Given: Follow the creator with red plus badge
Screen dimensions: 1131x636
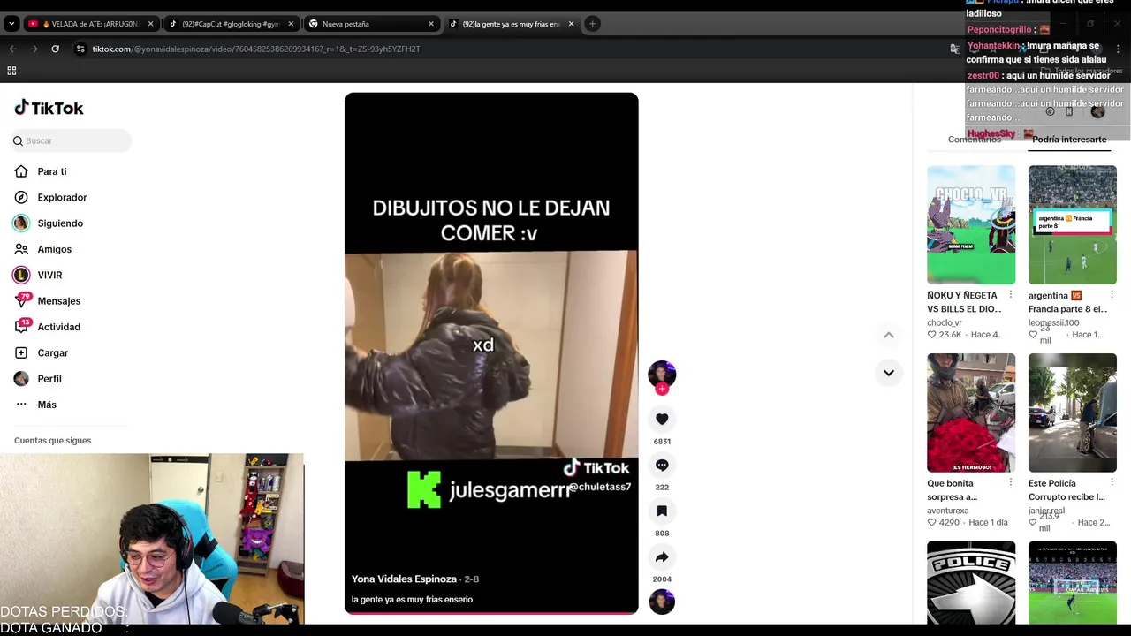Looking at the screenshot, I should click(x=662, y=389).
